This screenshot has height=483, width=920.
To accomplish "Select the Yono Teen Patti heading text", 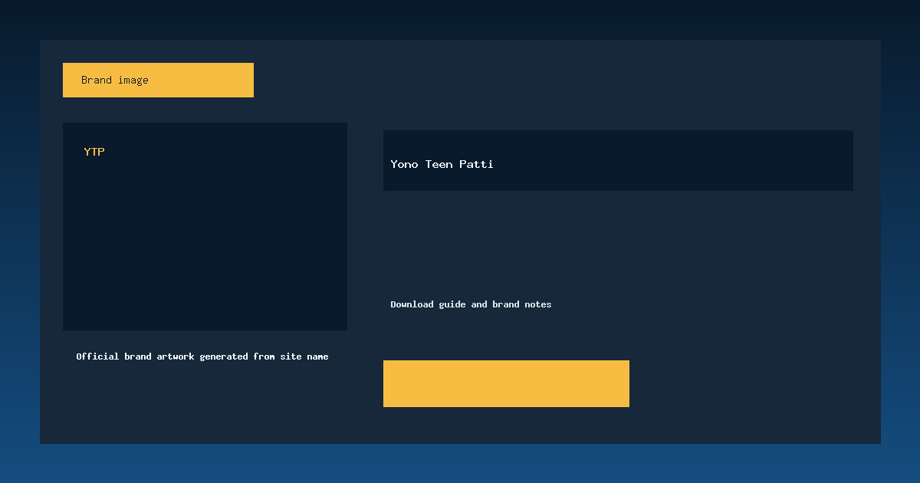I will (x=442, y=164).
